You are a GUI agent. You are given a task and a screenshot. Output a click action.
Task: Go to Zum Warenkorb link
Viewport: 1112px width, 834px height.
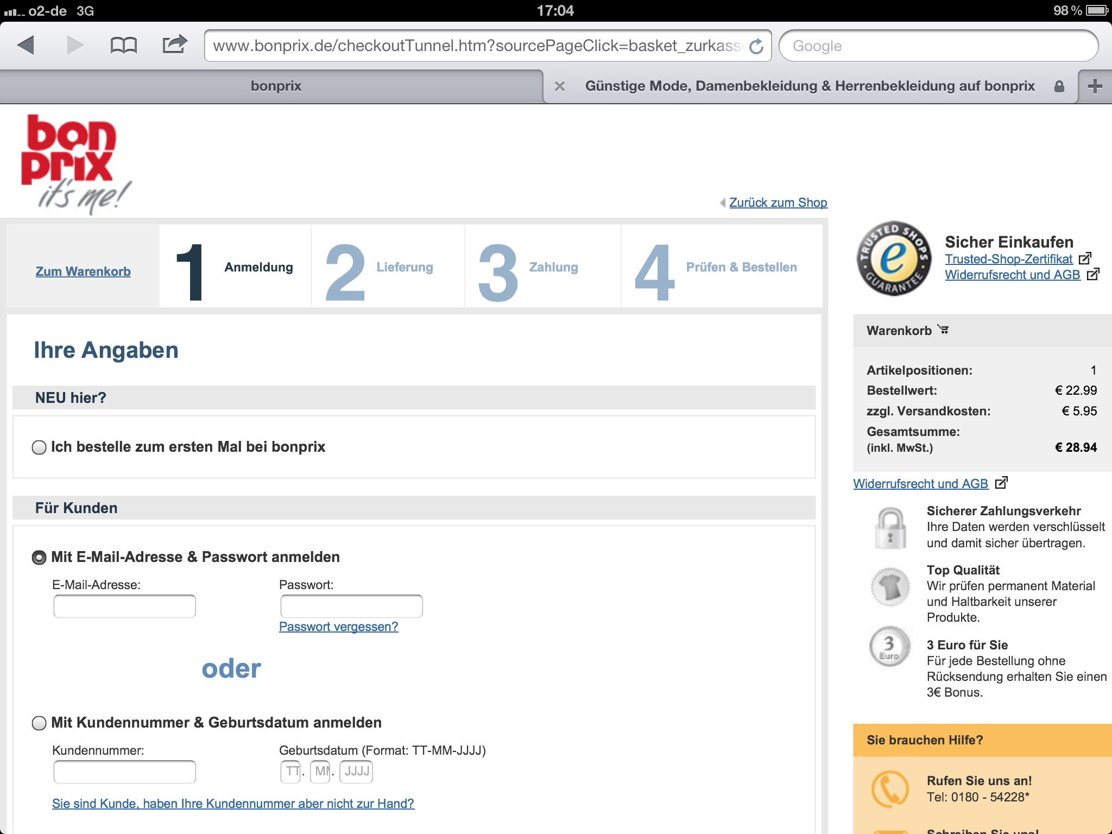coord(83,271)
